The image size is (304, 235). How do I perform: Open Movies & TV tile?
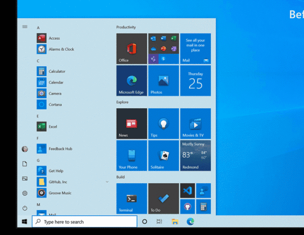(195, 124)
